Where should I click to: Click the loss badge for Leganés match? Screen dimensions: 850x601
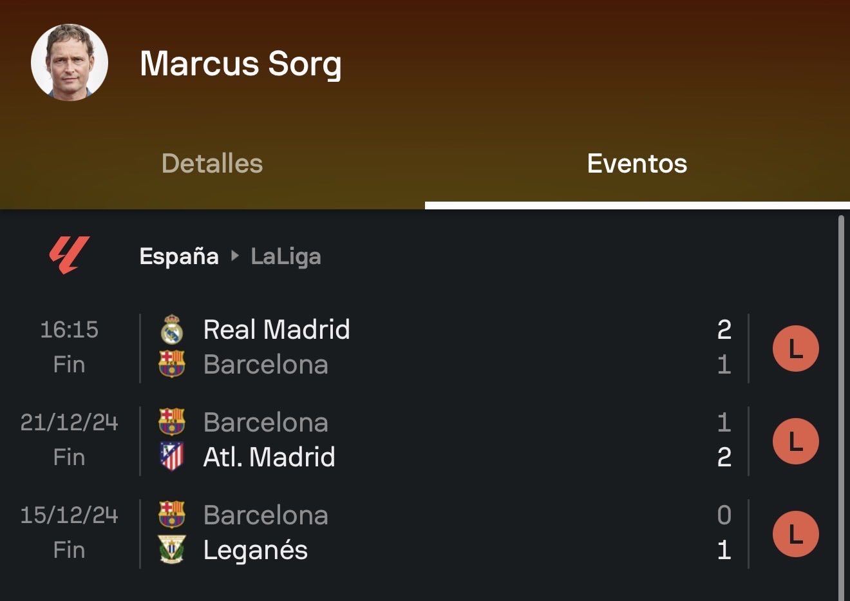795,534
